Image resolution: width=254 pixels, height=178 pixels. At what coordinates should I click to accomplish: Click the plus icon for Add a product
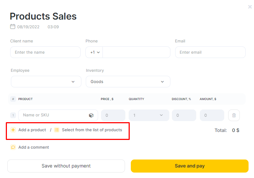click(13, 130)
